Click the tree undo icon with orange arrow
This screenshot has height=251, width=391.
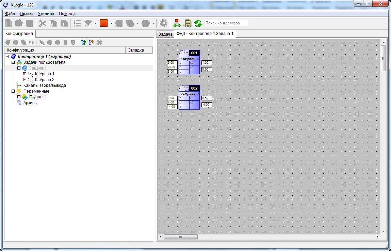click(x=91, y=42)
